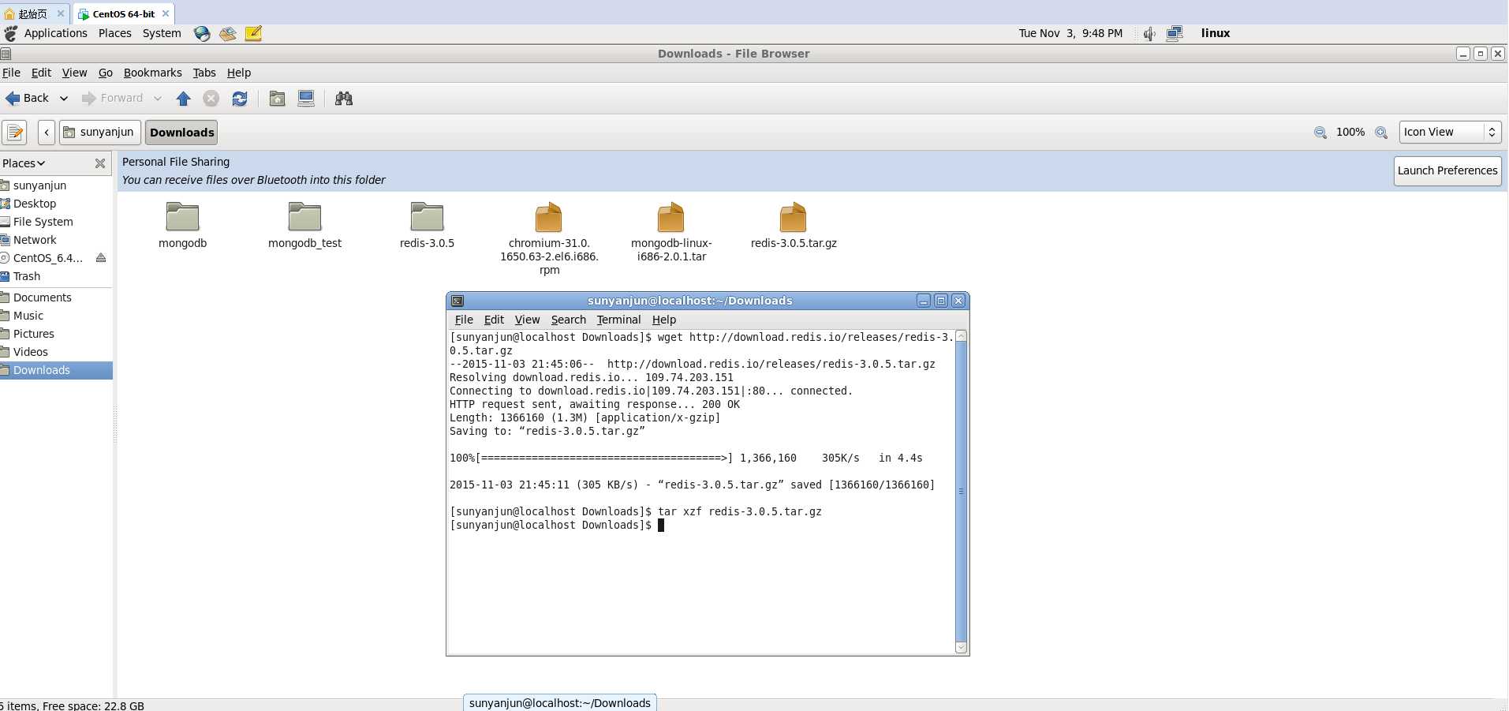Open the Home folder icon
This screenshot has width=1509, height=711.
(x=277, y=99)
